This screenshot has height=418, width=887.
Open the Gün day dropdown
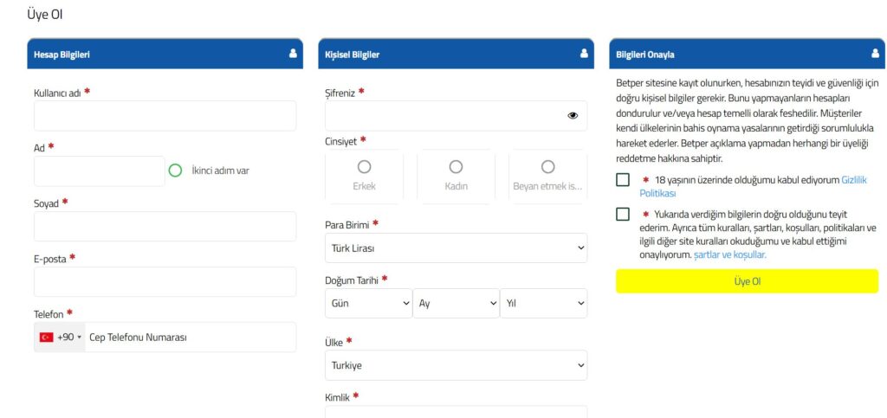tap(369, 304)
